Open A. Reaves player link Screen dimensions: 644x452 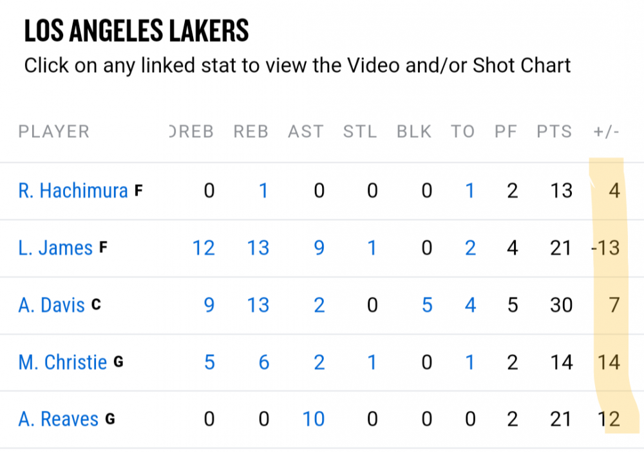[x=59, y=419]
